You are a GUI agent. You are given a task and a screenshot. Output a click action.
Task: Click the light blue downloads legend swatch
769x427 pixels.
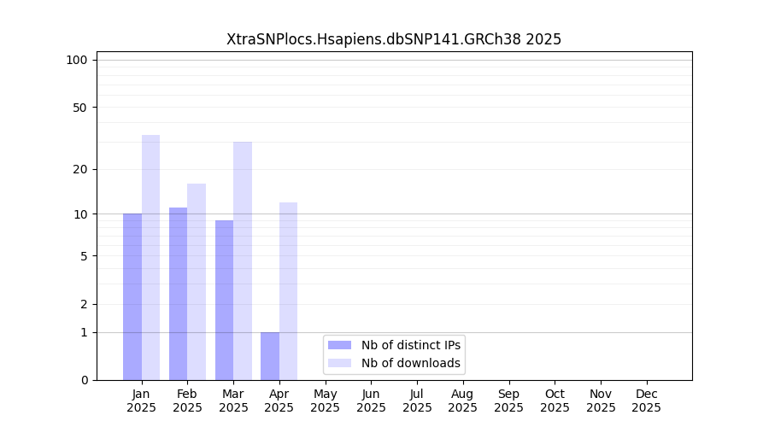pos(339,363)
